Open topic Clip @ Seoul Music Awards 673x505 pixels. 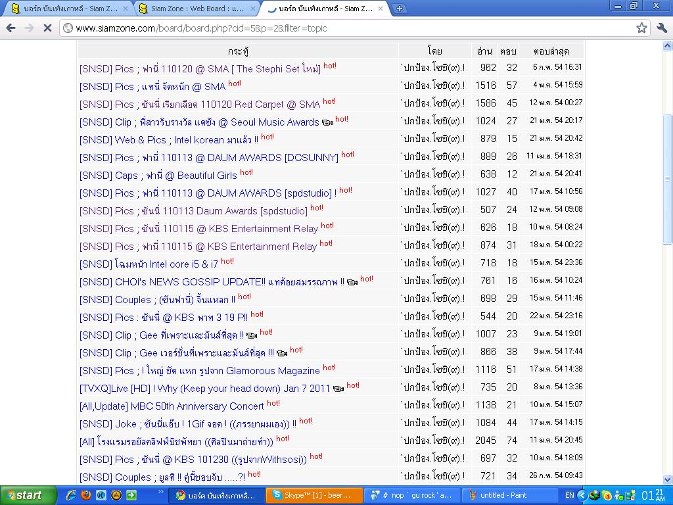pos(199,122)
